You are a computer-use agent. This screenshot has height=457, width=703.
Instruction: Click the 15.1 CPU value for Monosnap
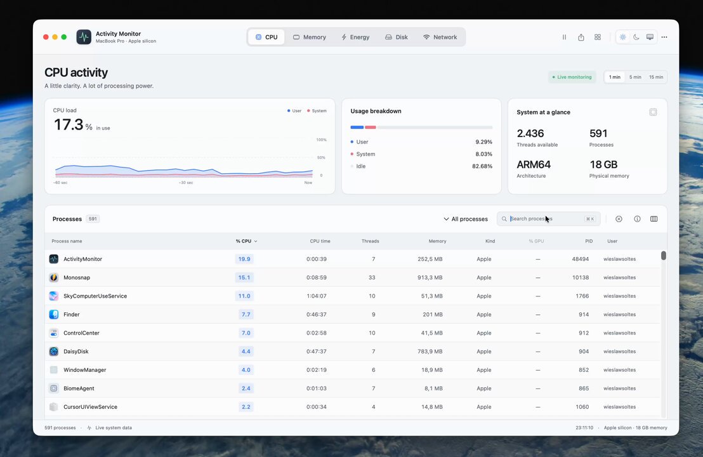pos(244,277)
